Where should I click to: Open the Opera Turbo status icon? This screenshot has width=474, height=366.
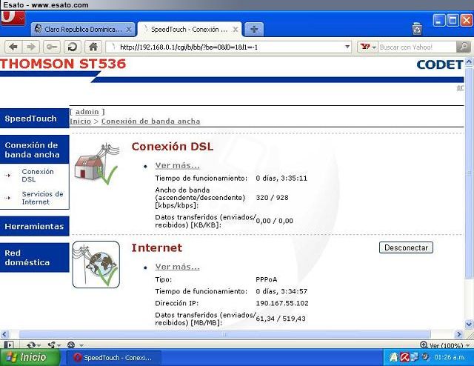click(x=71, y=345)
